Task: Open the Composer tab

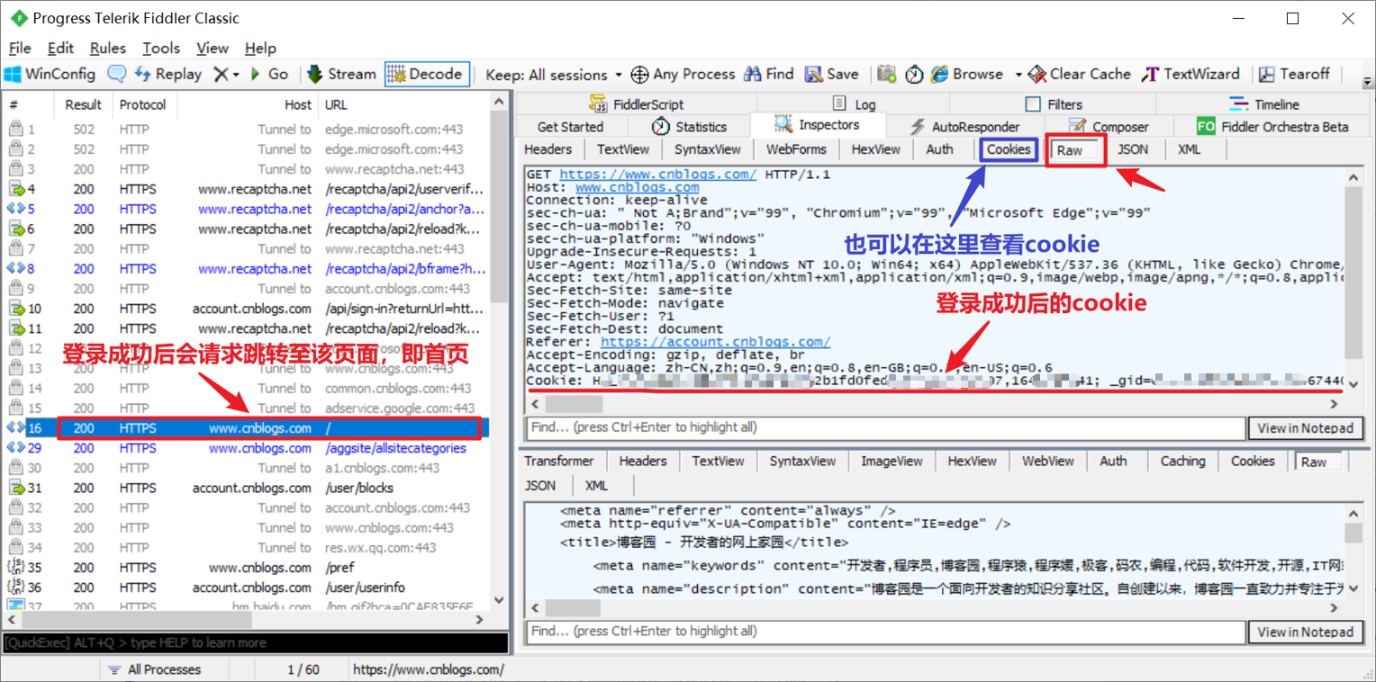Action: [x=1109, y=126]
